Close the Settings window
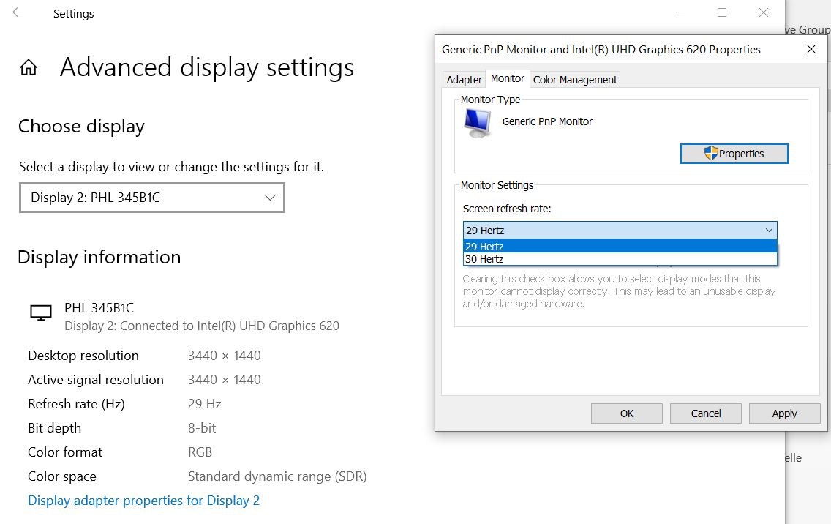 (763, 12)
